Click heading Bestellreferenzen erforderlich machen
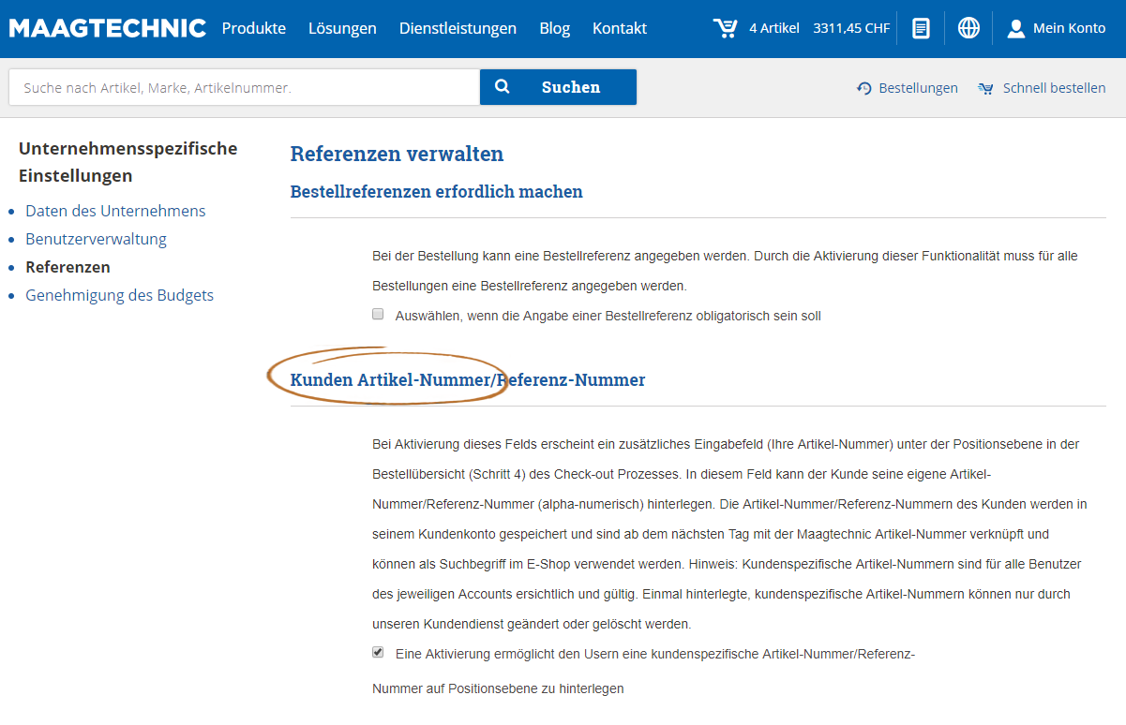Screen dimensions: 1126x725 point(436,192)
